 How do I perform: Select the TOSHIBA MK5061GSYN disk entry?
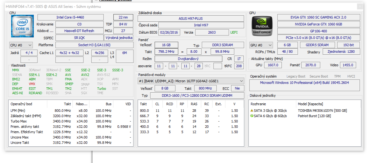[322, 111]
